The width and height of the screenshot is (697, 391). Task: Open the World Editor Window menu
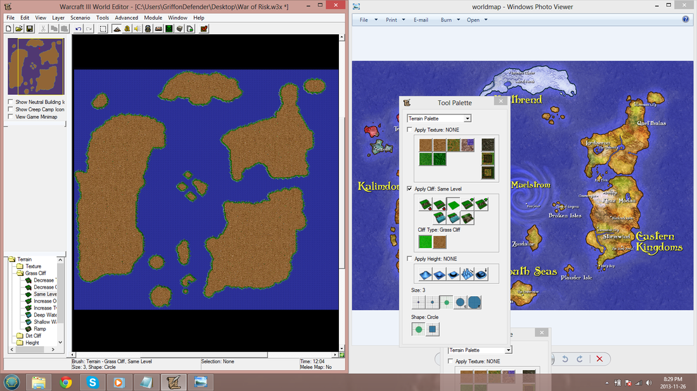click(177, 18)
